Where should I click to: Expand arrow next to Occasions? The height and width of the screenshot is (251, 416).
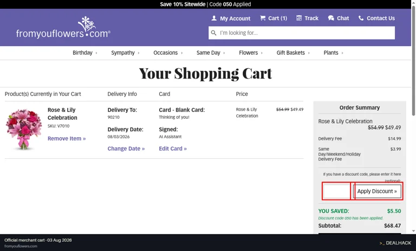[182, 53]
